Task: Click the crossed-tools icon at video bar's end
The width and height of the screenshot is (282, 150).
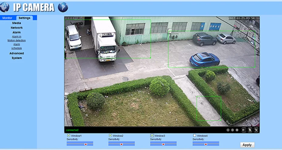Action: coord(256,130)
